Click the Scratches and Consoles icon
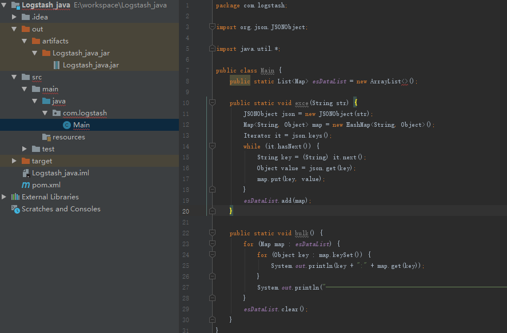Viewport: 507px width, 333px height. click(15, 209)
